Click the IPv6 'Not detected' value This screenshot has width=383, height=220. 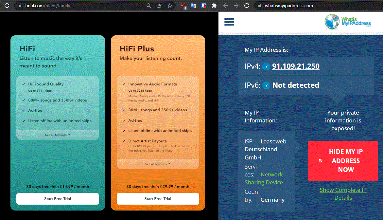(x=296, y=85)
